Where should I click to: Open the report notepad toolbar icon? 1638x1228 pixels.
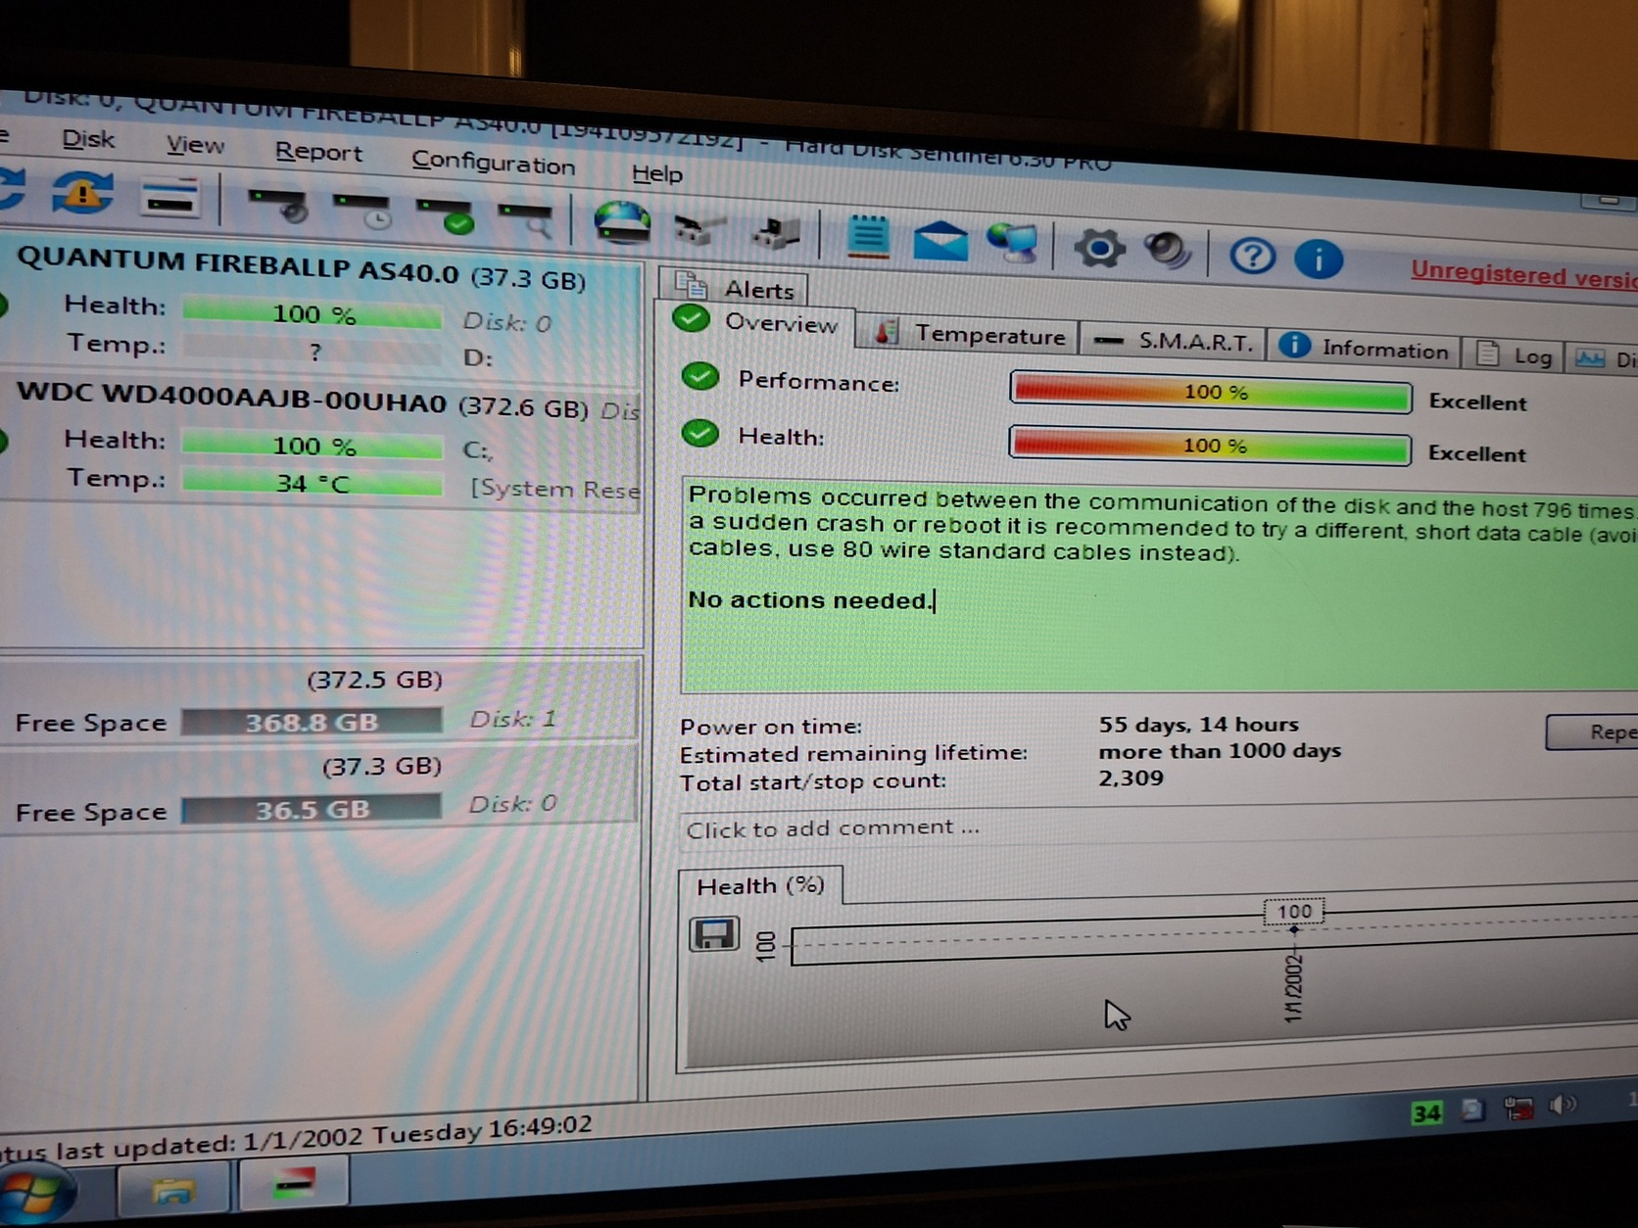point(867,236)
